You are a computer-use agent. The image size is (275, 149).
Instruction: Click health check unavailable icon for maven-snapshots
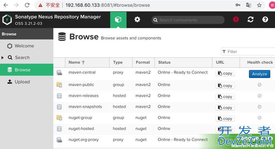(x=259, y=107)
